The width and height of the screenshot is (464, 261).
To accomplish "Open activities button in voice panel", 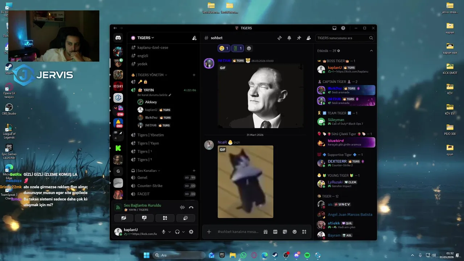I will coord(165,218).
